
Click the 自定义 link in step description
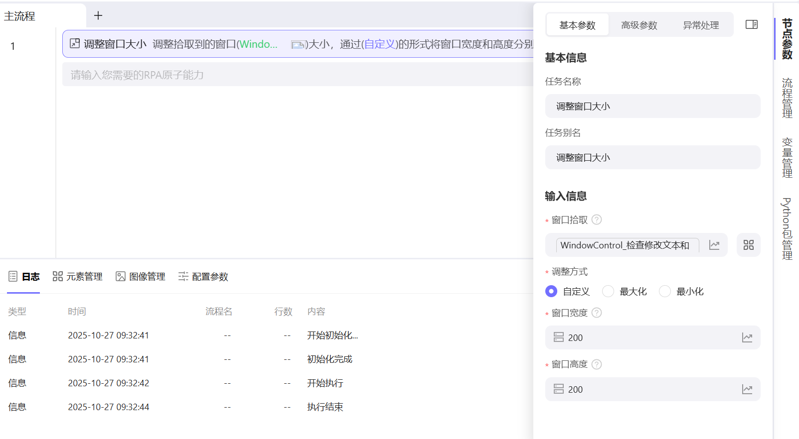point(380,44)
